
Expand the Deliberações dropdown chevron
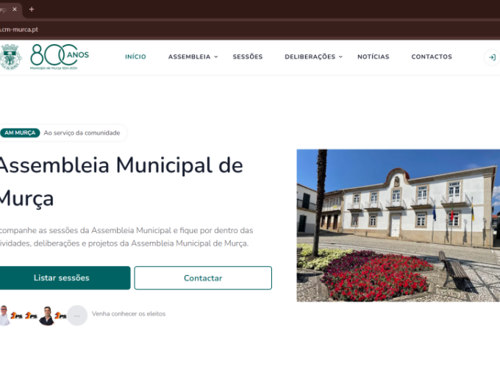(x=340, y=57)
